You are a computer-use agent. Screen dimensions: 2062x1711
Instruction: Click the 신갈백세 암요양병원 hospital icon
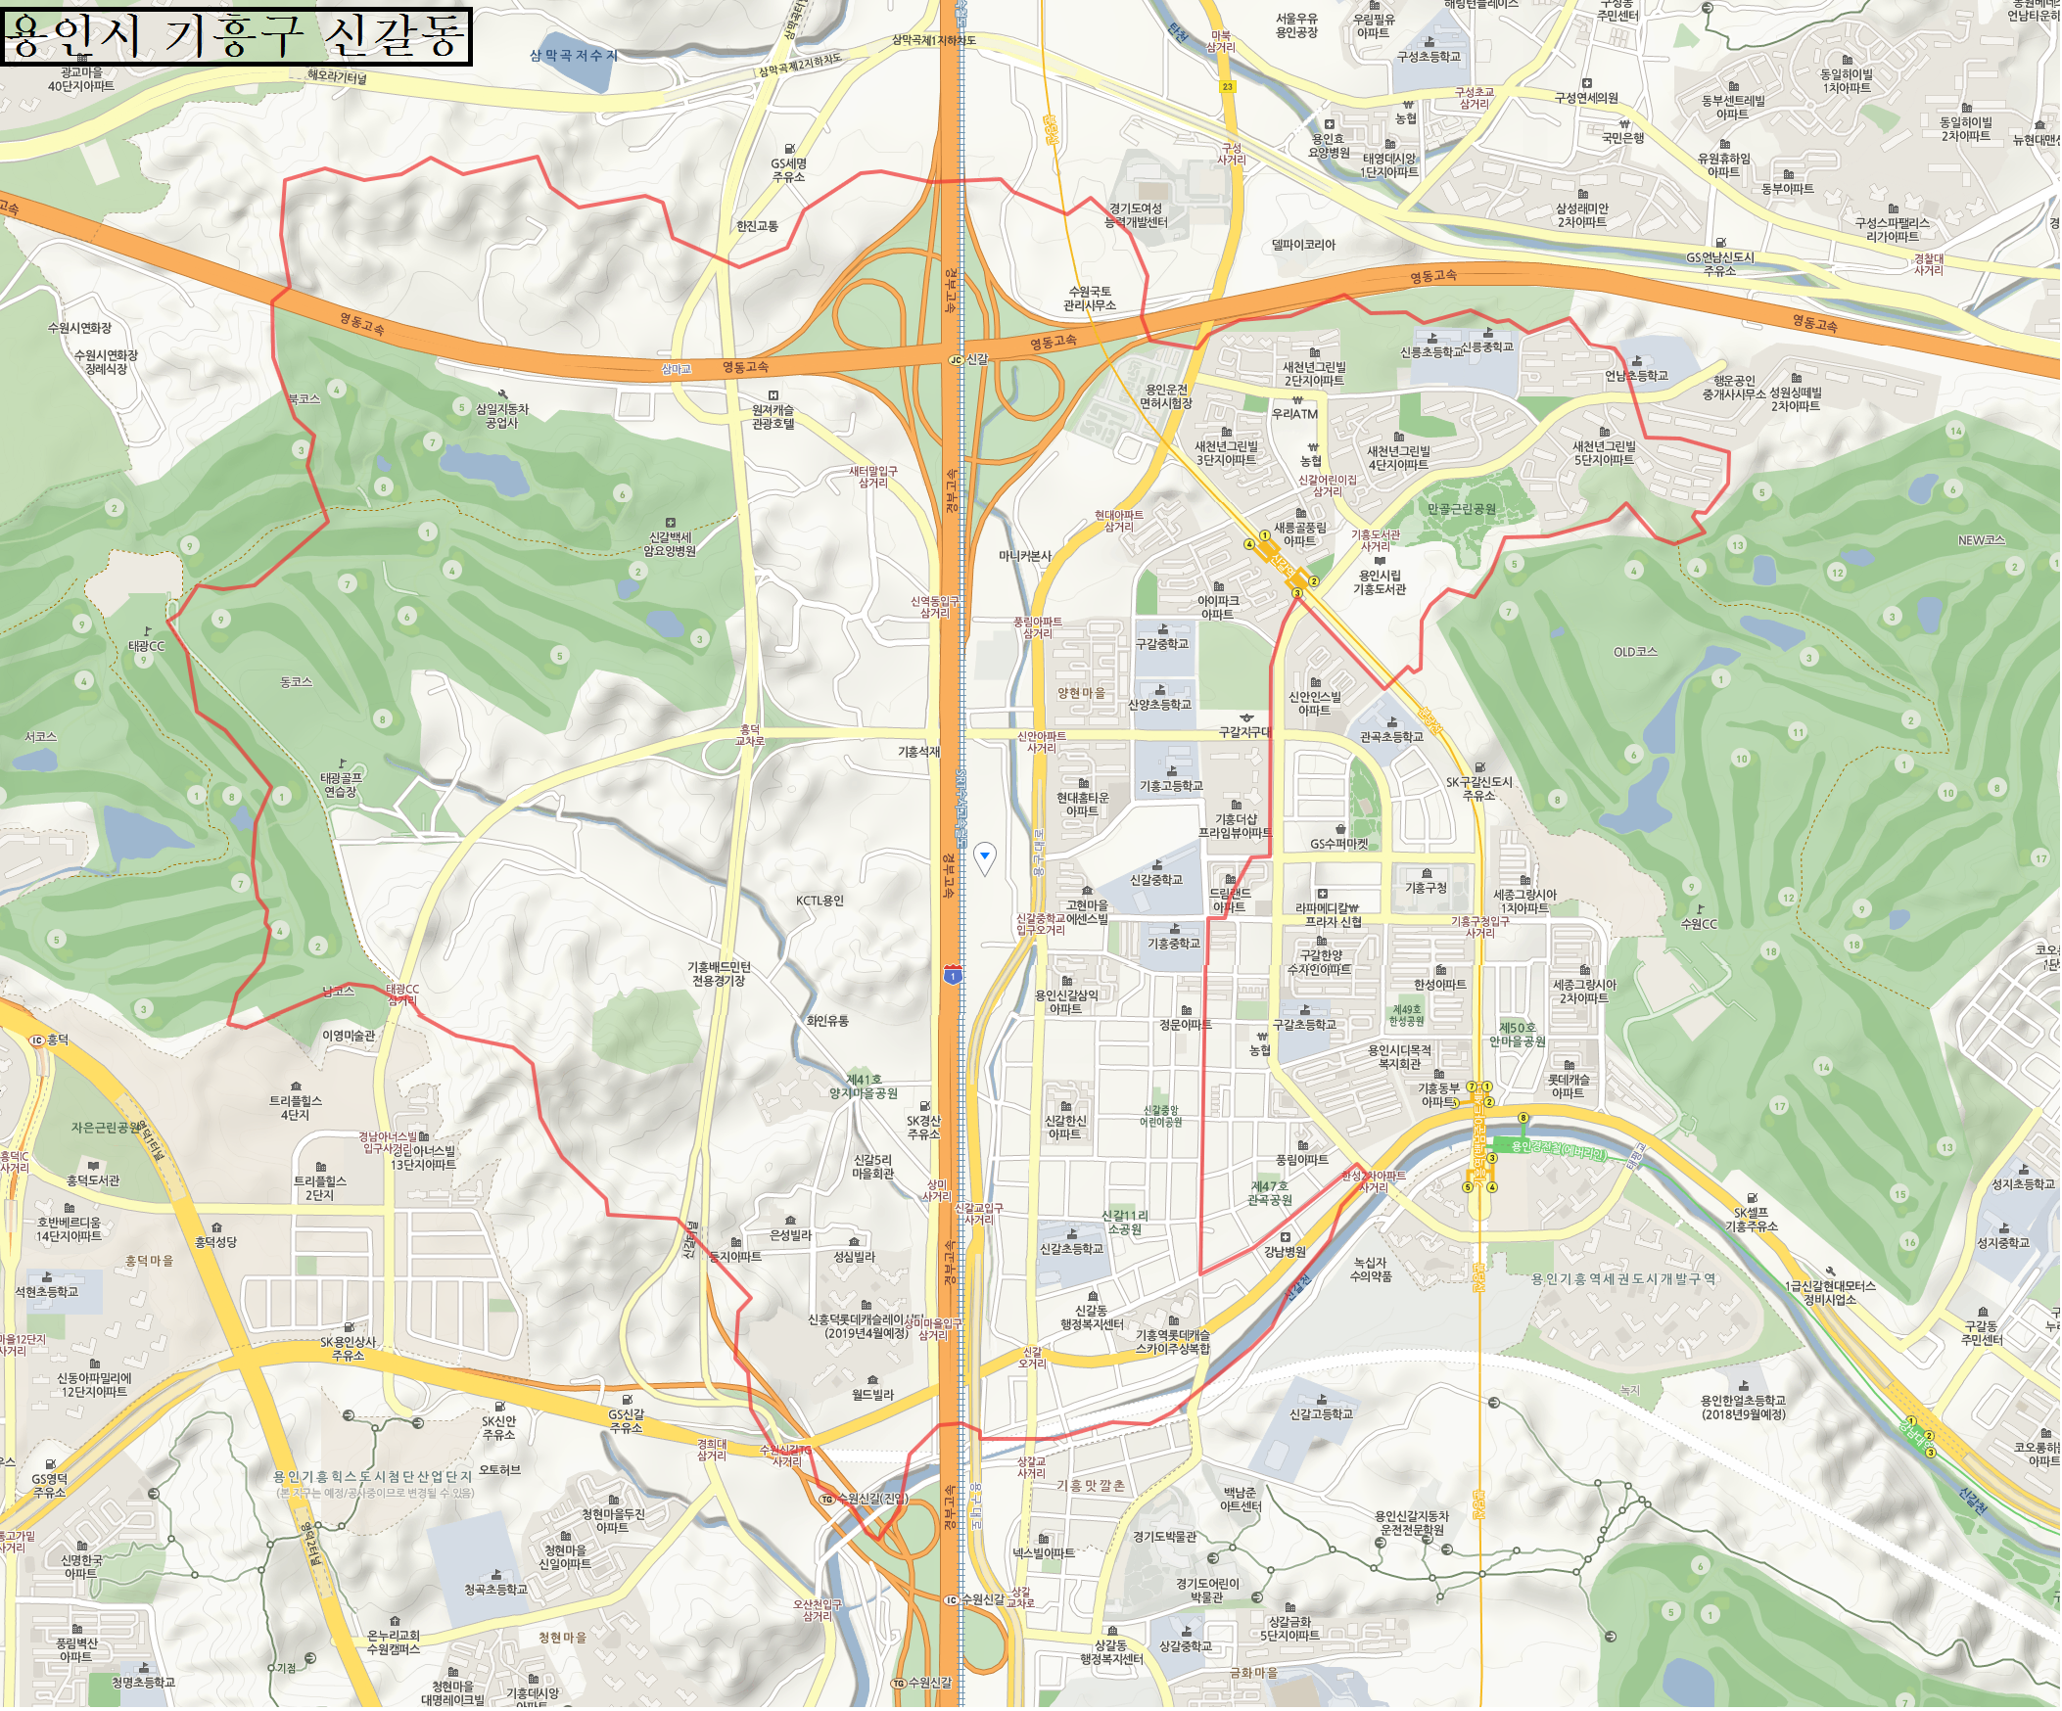click(x=671, y=525)
